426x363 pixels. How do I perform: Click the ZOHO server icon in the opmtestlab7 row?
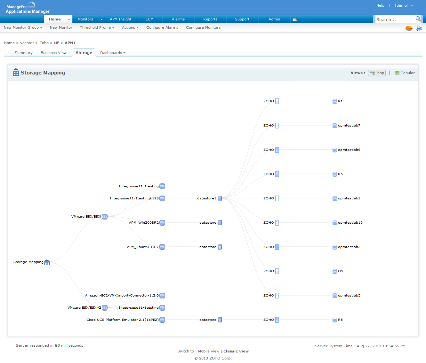pos(277,126)
